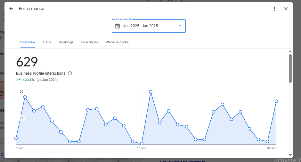Click the calendar icon in Time period
The height and width of the screenshot is (162, 301).
[118, 26]
